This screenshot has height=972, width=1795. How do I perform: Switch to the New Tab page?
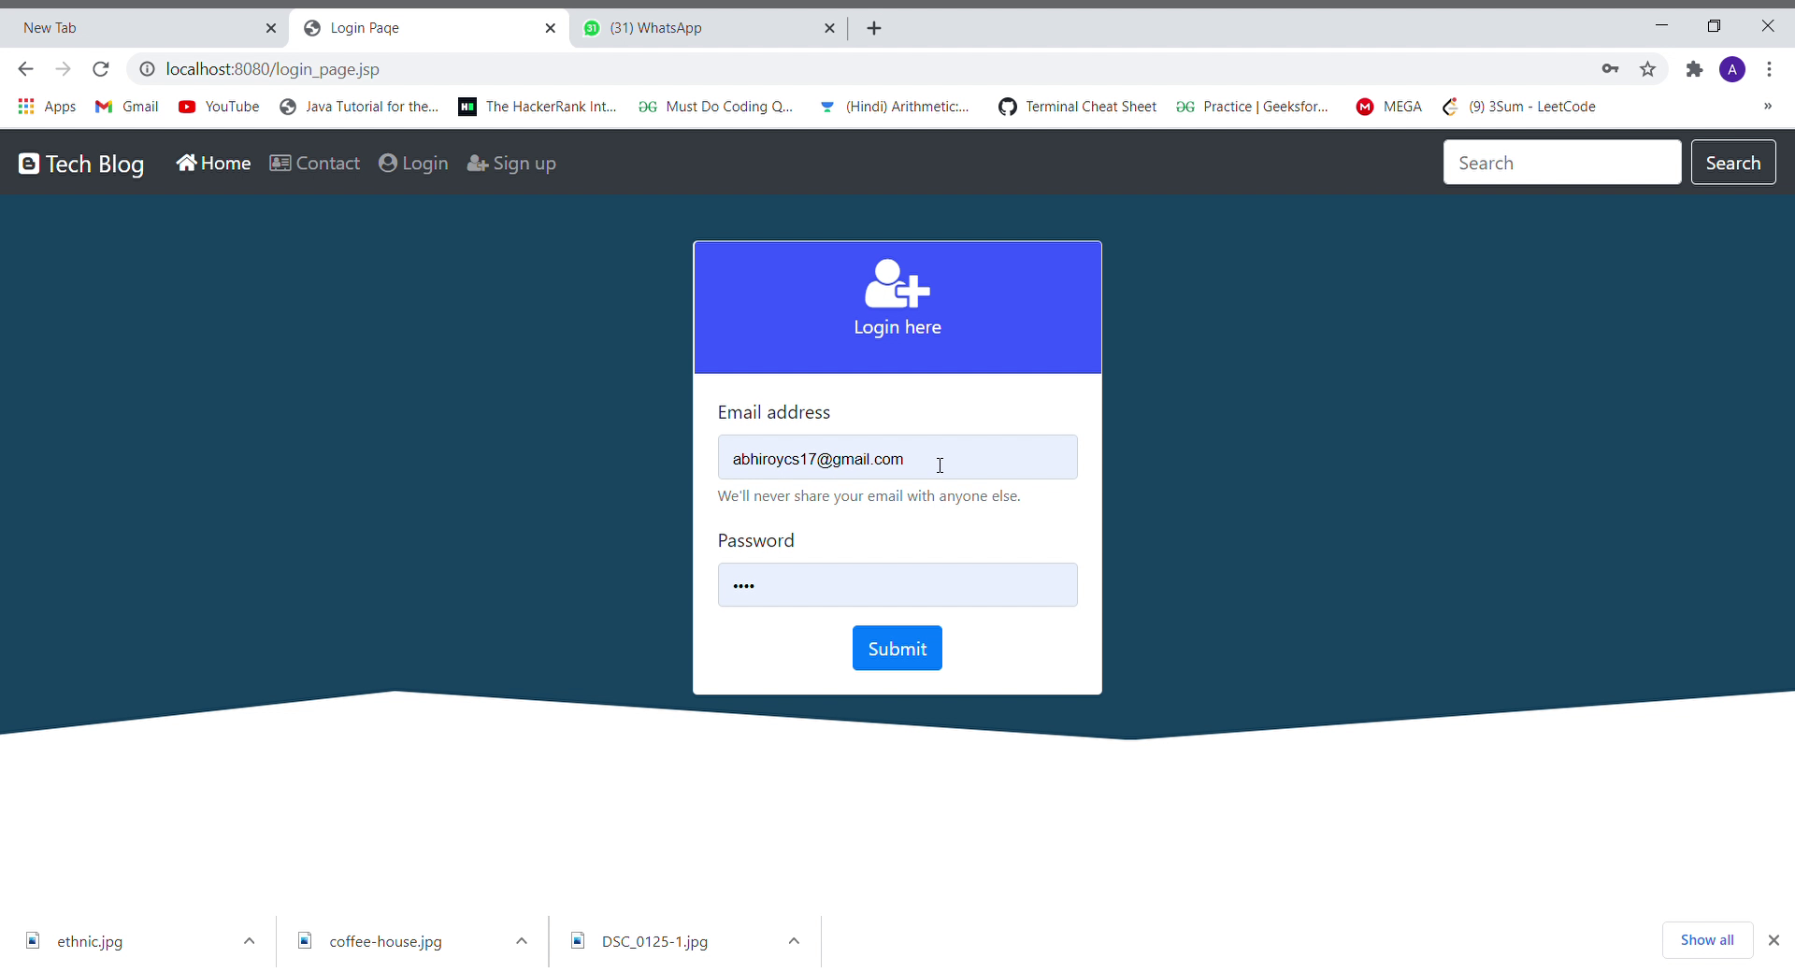point(131,27)
